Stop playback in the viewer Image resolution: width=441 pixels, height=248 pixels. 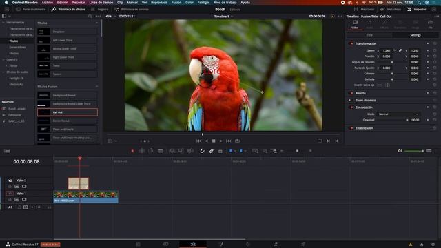(x=214, y=141)
